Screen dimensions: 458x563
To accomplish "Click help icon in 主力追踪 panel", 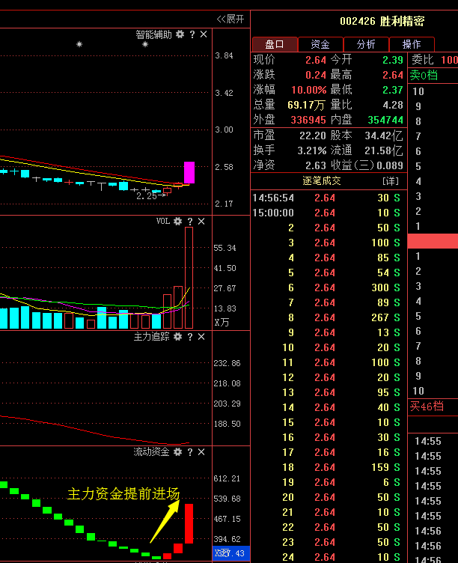I will tap(190, 337).
